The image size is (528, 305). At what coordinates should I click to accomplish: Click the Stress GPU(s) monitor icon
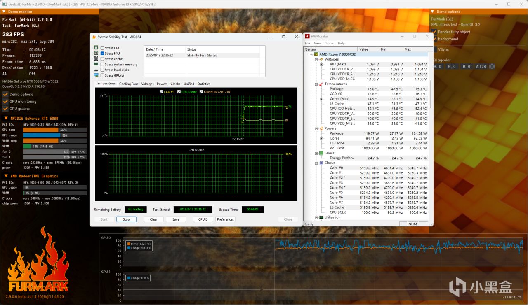(96, 75)
